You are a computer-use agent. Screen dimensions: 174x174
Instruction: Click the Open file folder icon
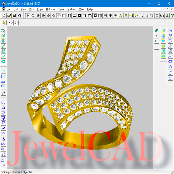9,15
